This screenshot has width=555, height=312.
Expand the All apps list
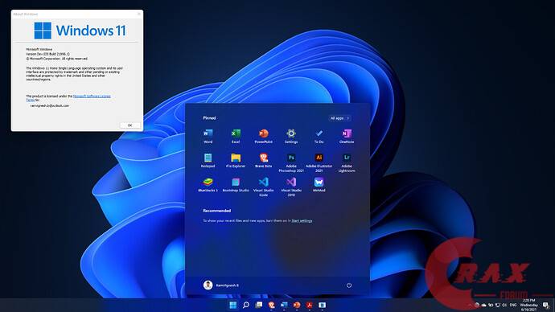[339, 118]
